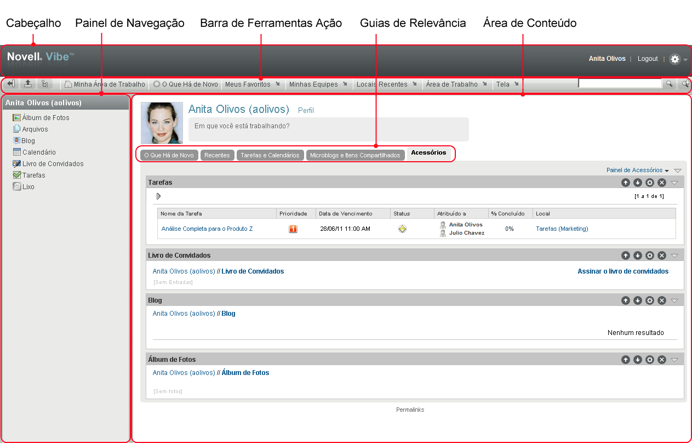Click the search input field

(620, 84)
